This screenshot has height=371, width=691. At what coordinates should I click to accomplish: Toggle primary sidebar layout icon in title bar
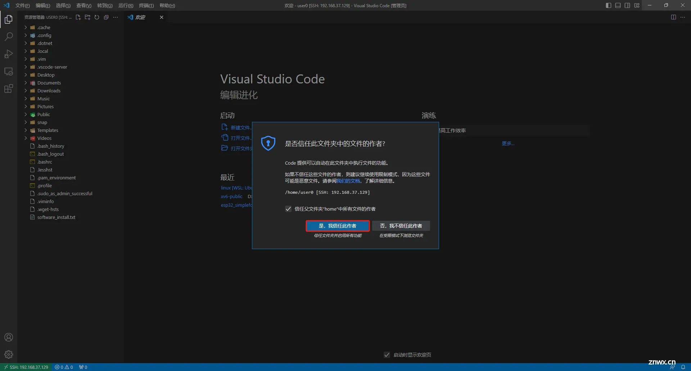(x=609, y=5)
